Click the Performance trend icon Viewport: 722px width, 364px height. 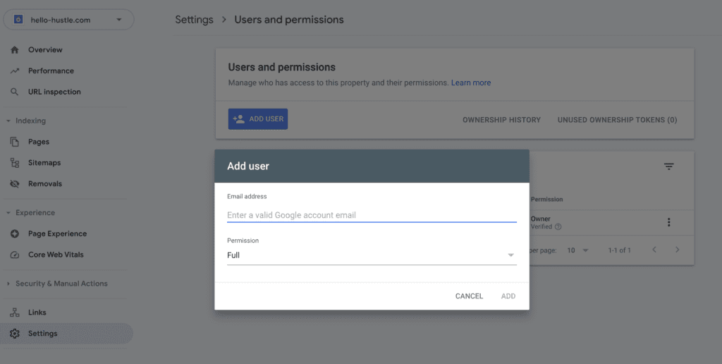tap(15, 71)
